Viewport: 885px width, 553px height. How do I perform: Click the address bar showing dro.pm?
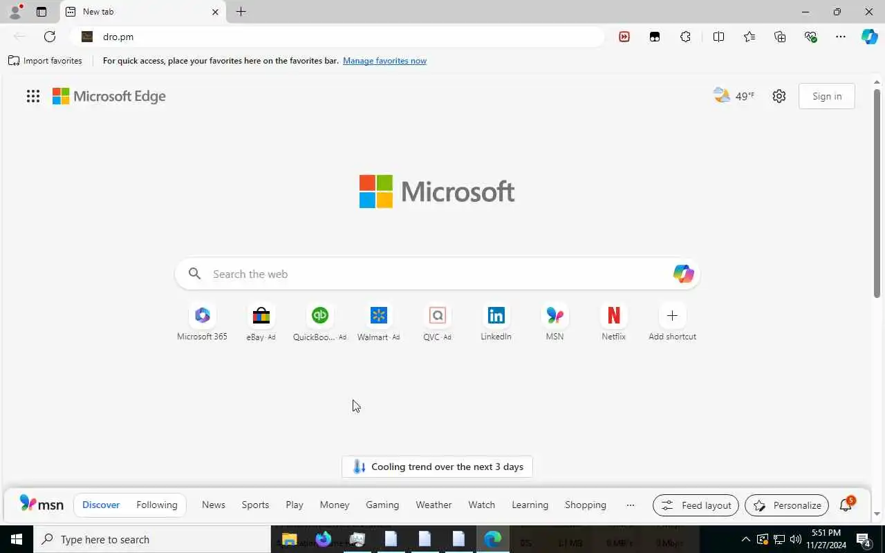(x=339, y=37)
